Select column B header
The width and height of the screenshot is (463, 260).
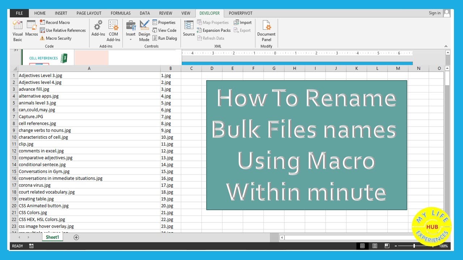click(171, 69)
